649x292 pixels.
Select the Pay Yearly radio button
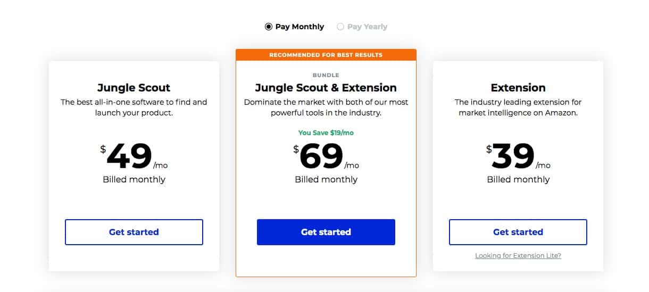[340, 27]
